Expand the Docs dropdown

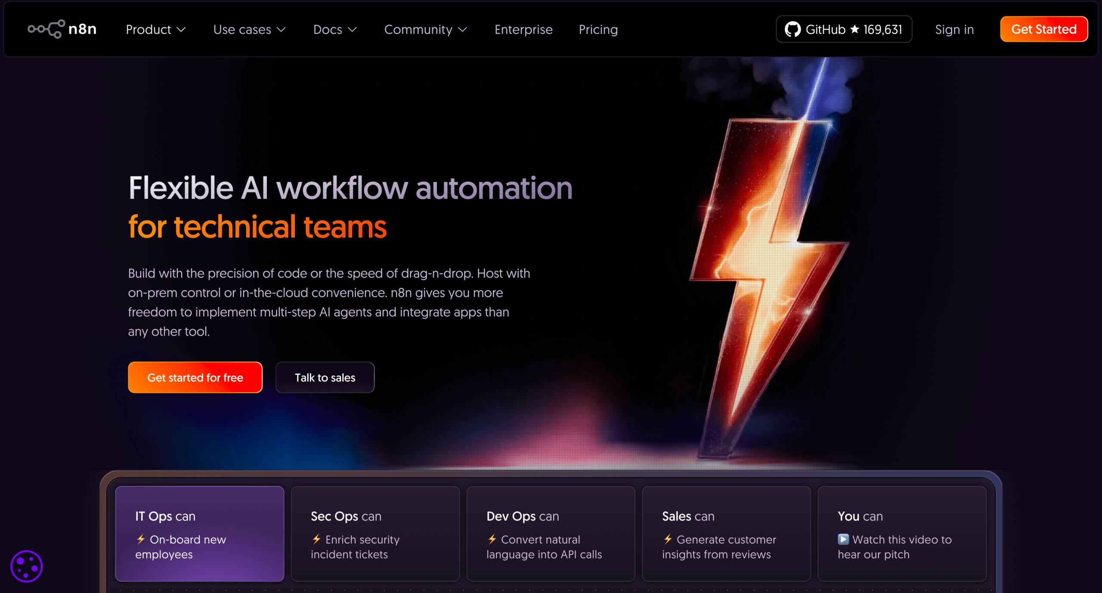(x=335, y=29)
